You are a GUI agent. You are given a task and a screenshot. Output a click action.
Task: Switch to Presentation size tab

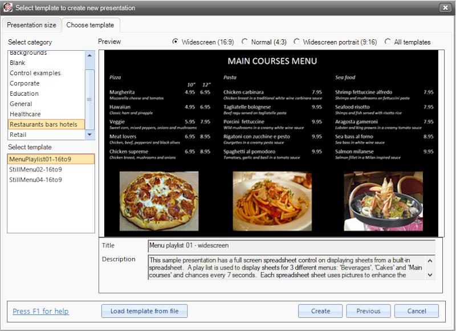(31, 25)
